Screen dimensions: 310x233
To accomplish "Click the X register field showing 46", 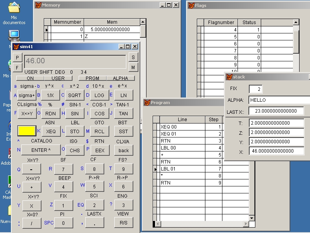I will point(276,151).
